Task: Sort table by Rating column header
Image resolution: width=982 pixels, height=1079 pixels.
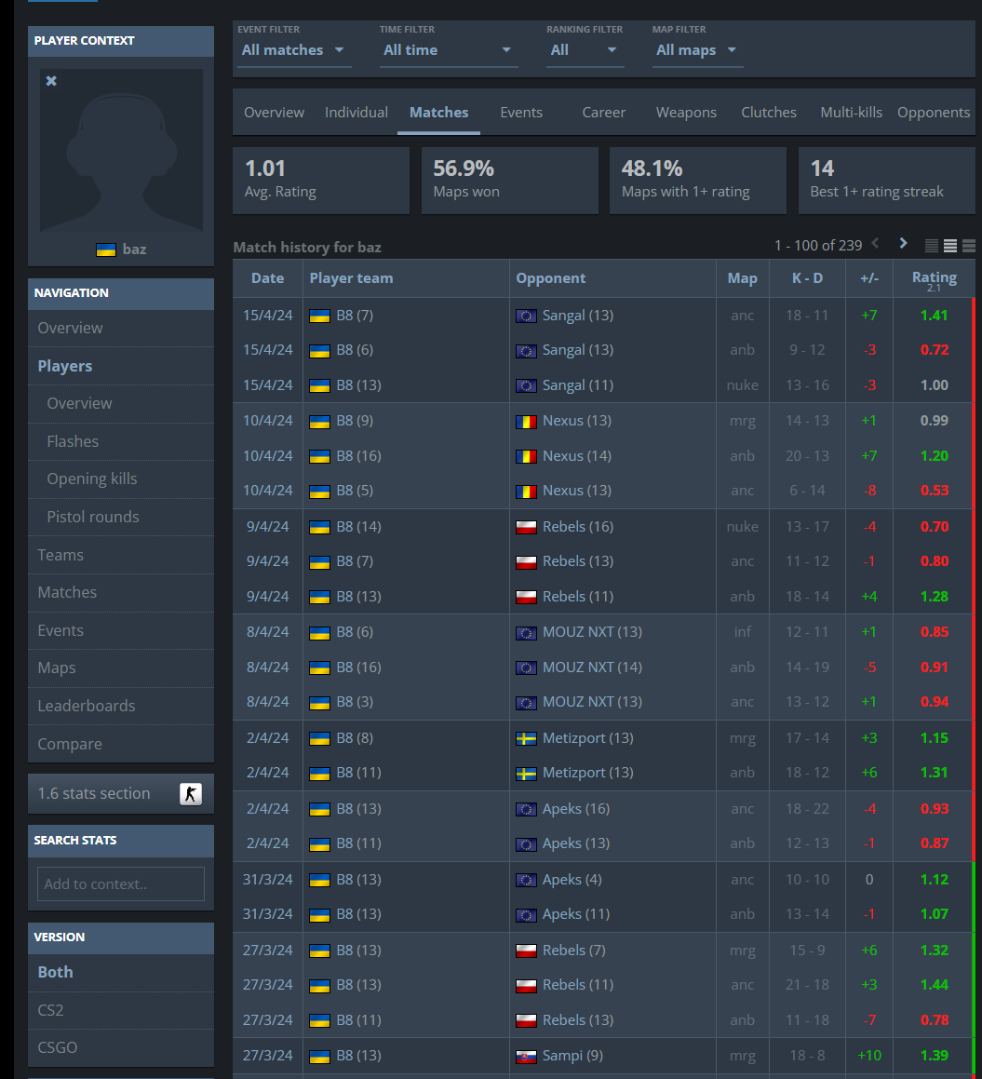Action: tap(934, 277)
